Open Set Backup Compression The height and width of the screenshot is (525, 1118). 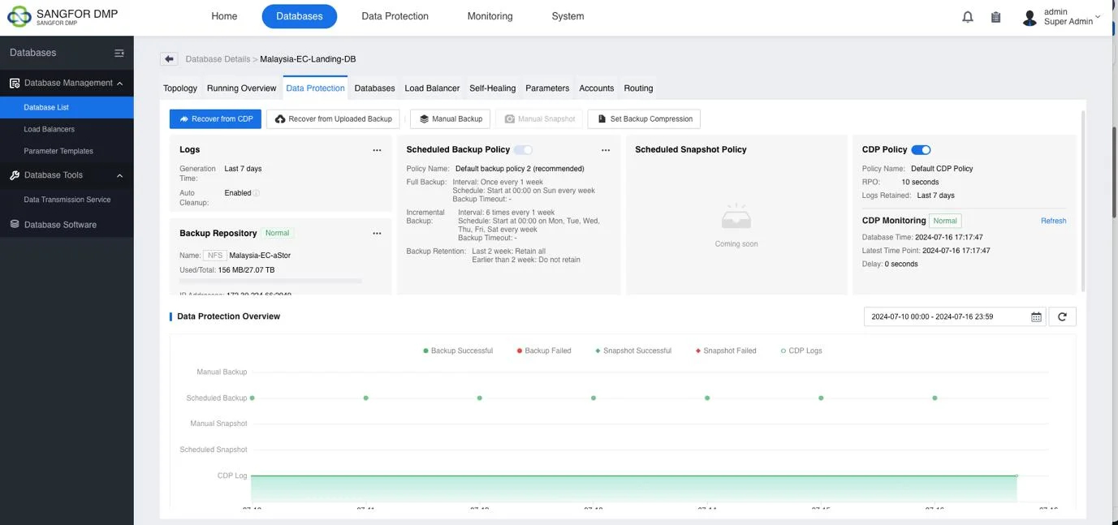644,118
